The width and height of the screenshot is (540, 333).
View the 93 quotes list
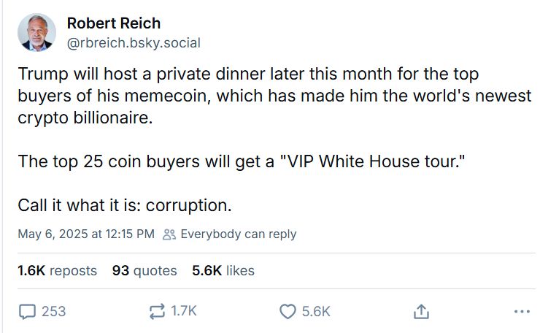click(144, 271)
